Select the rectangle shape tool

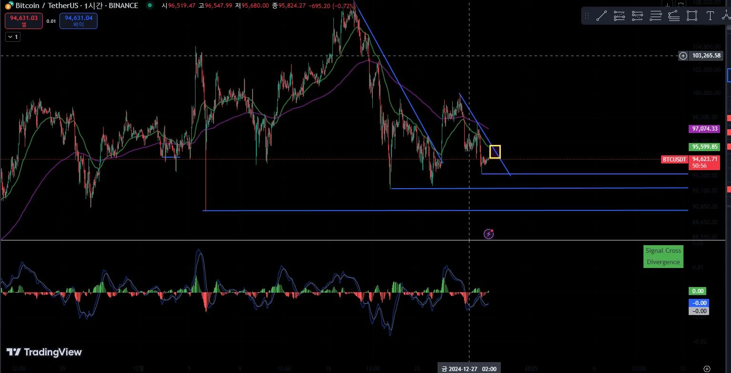point(692,16)
